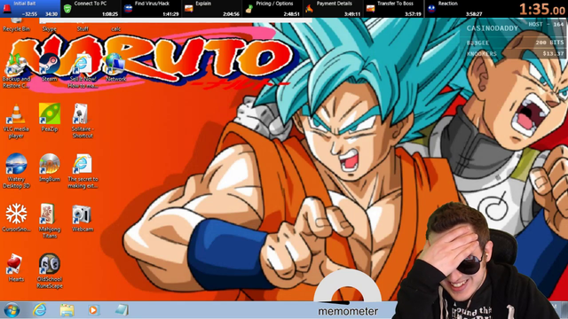Select the 'Find Virus/Hack' split
The image size is (568, 319).
click(151, 9)
